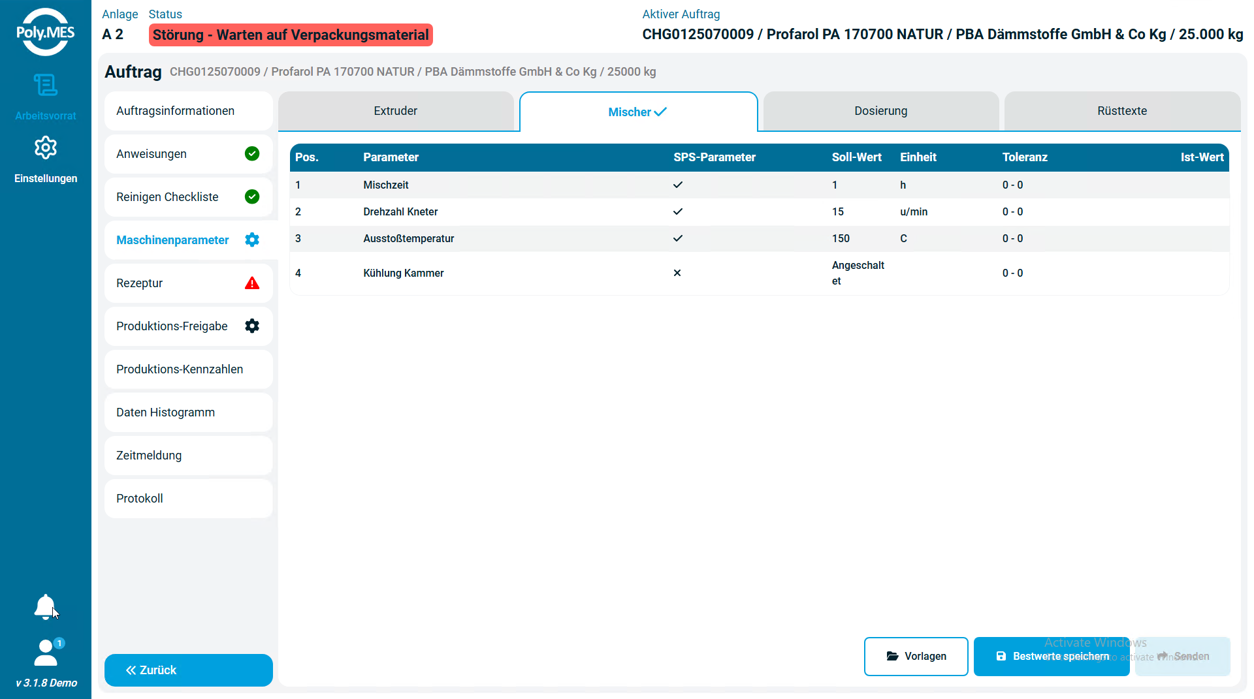Click the Toleranz column header
Image resolution: width=1254 pixels, height=699 pixels.
1025,157
